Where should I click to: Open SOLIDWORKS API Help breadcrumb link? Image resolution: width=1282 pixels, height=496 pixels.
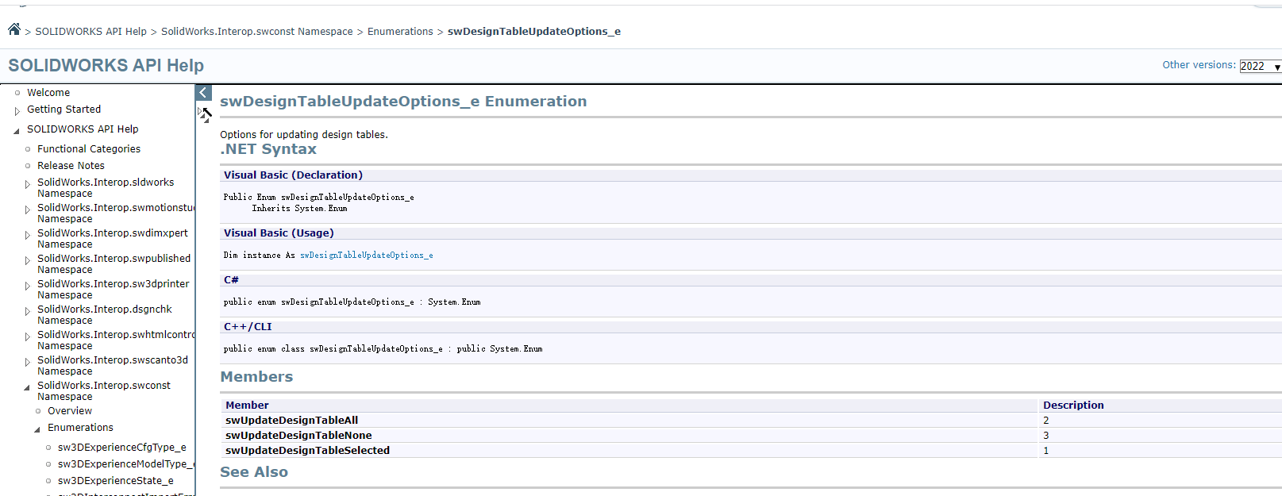(90, 32)
